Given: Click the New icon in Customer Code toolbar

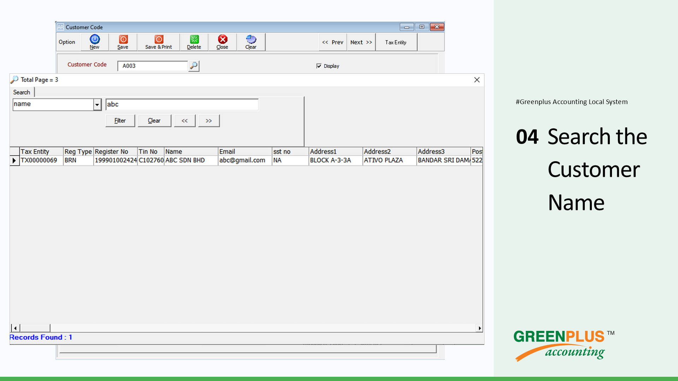Looking at the screenshot, I should (x=95, y=39).
